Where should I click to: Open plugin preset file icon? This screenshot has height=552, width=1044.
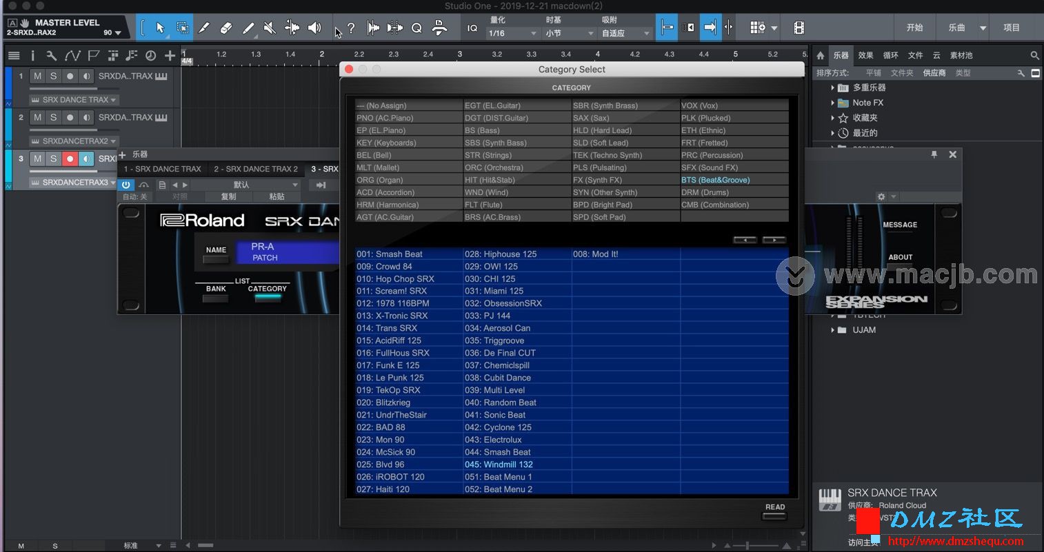tap(162, 185)
